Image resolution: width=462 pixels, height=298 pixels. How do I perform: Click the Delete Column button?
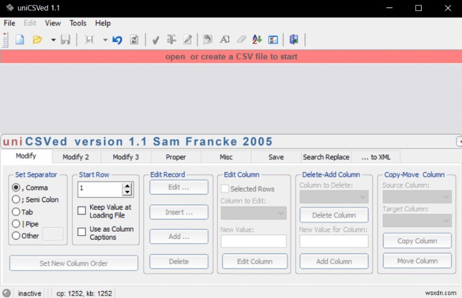(x=334, y=215)
